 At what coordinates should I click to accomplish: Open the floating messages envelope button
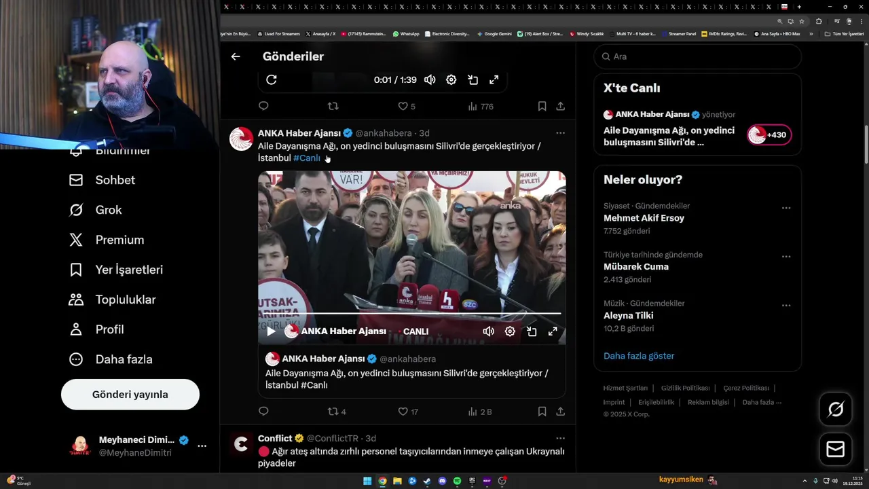(x=836, y=450)
